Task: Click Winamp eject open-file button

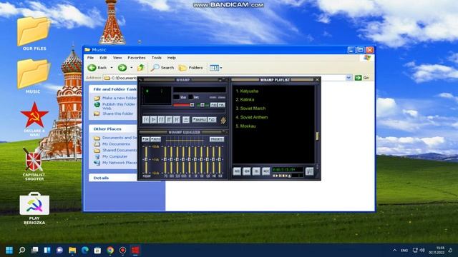Action: point(186,119)
